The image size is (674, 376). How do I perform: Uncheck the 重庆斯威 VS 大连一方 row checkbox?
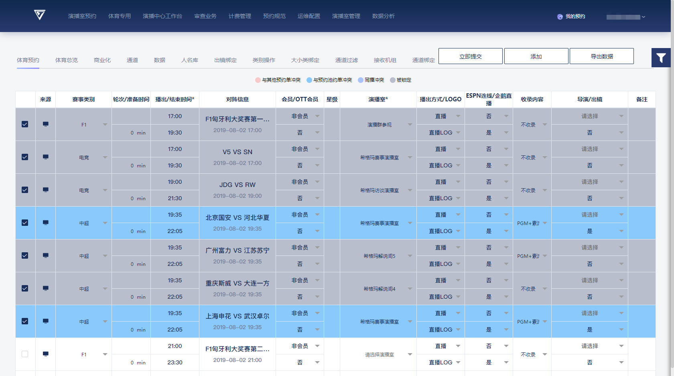(x=25, y=288)
